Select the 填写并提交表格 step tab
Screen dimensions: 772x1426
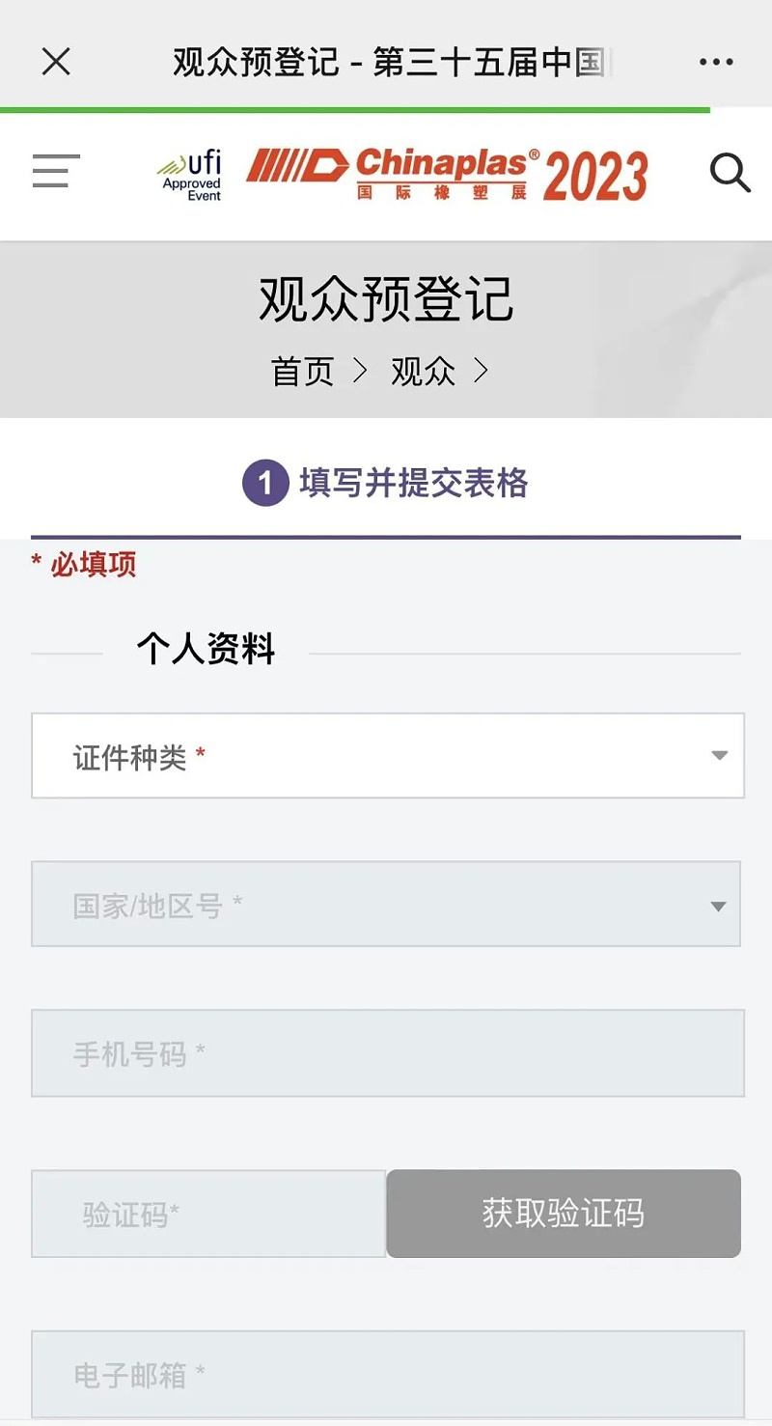413,483
